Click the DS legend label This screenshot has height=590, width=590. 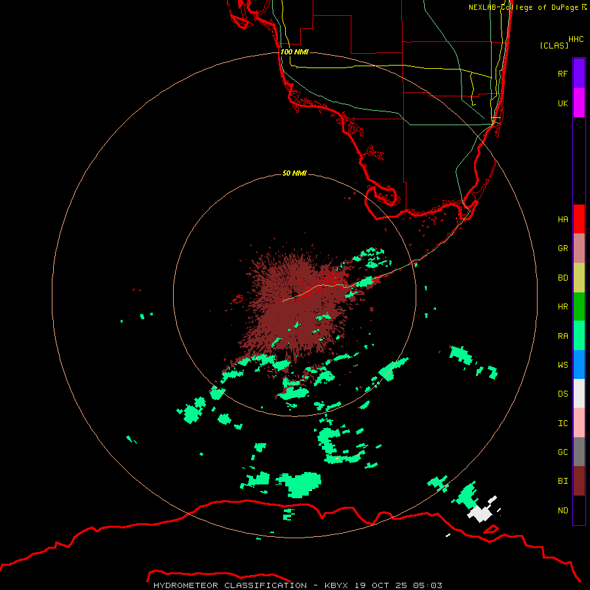(x=563, y=394)
